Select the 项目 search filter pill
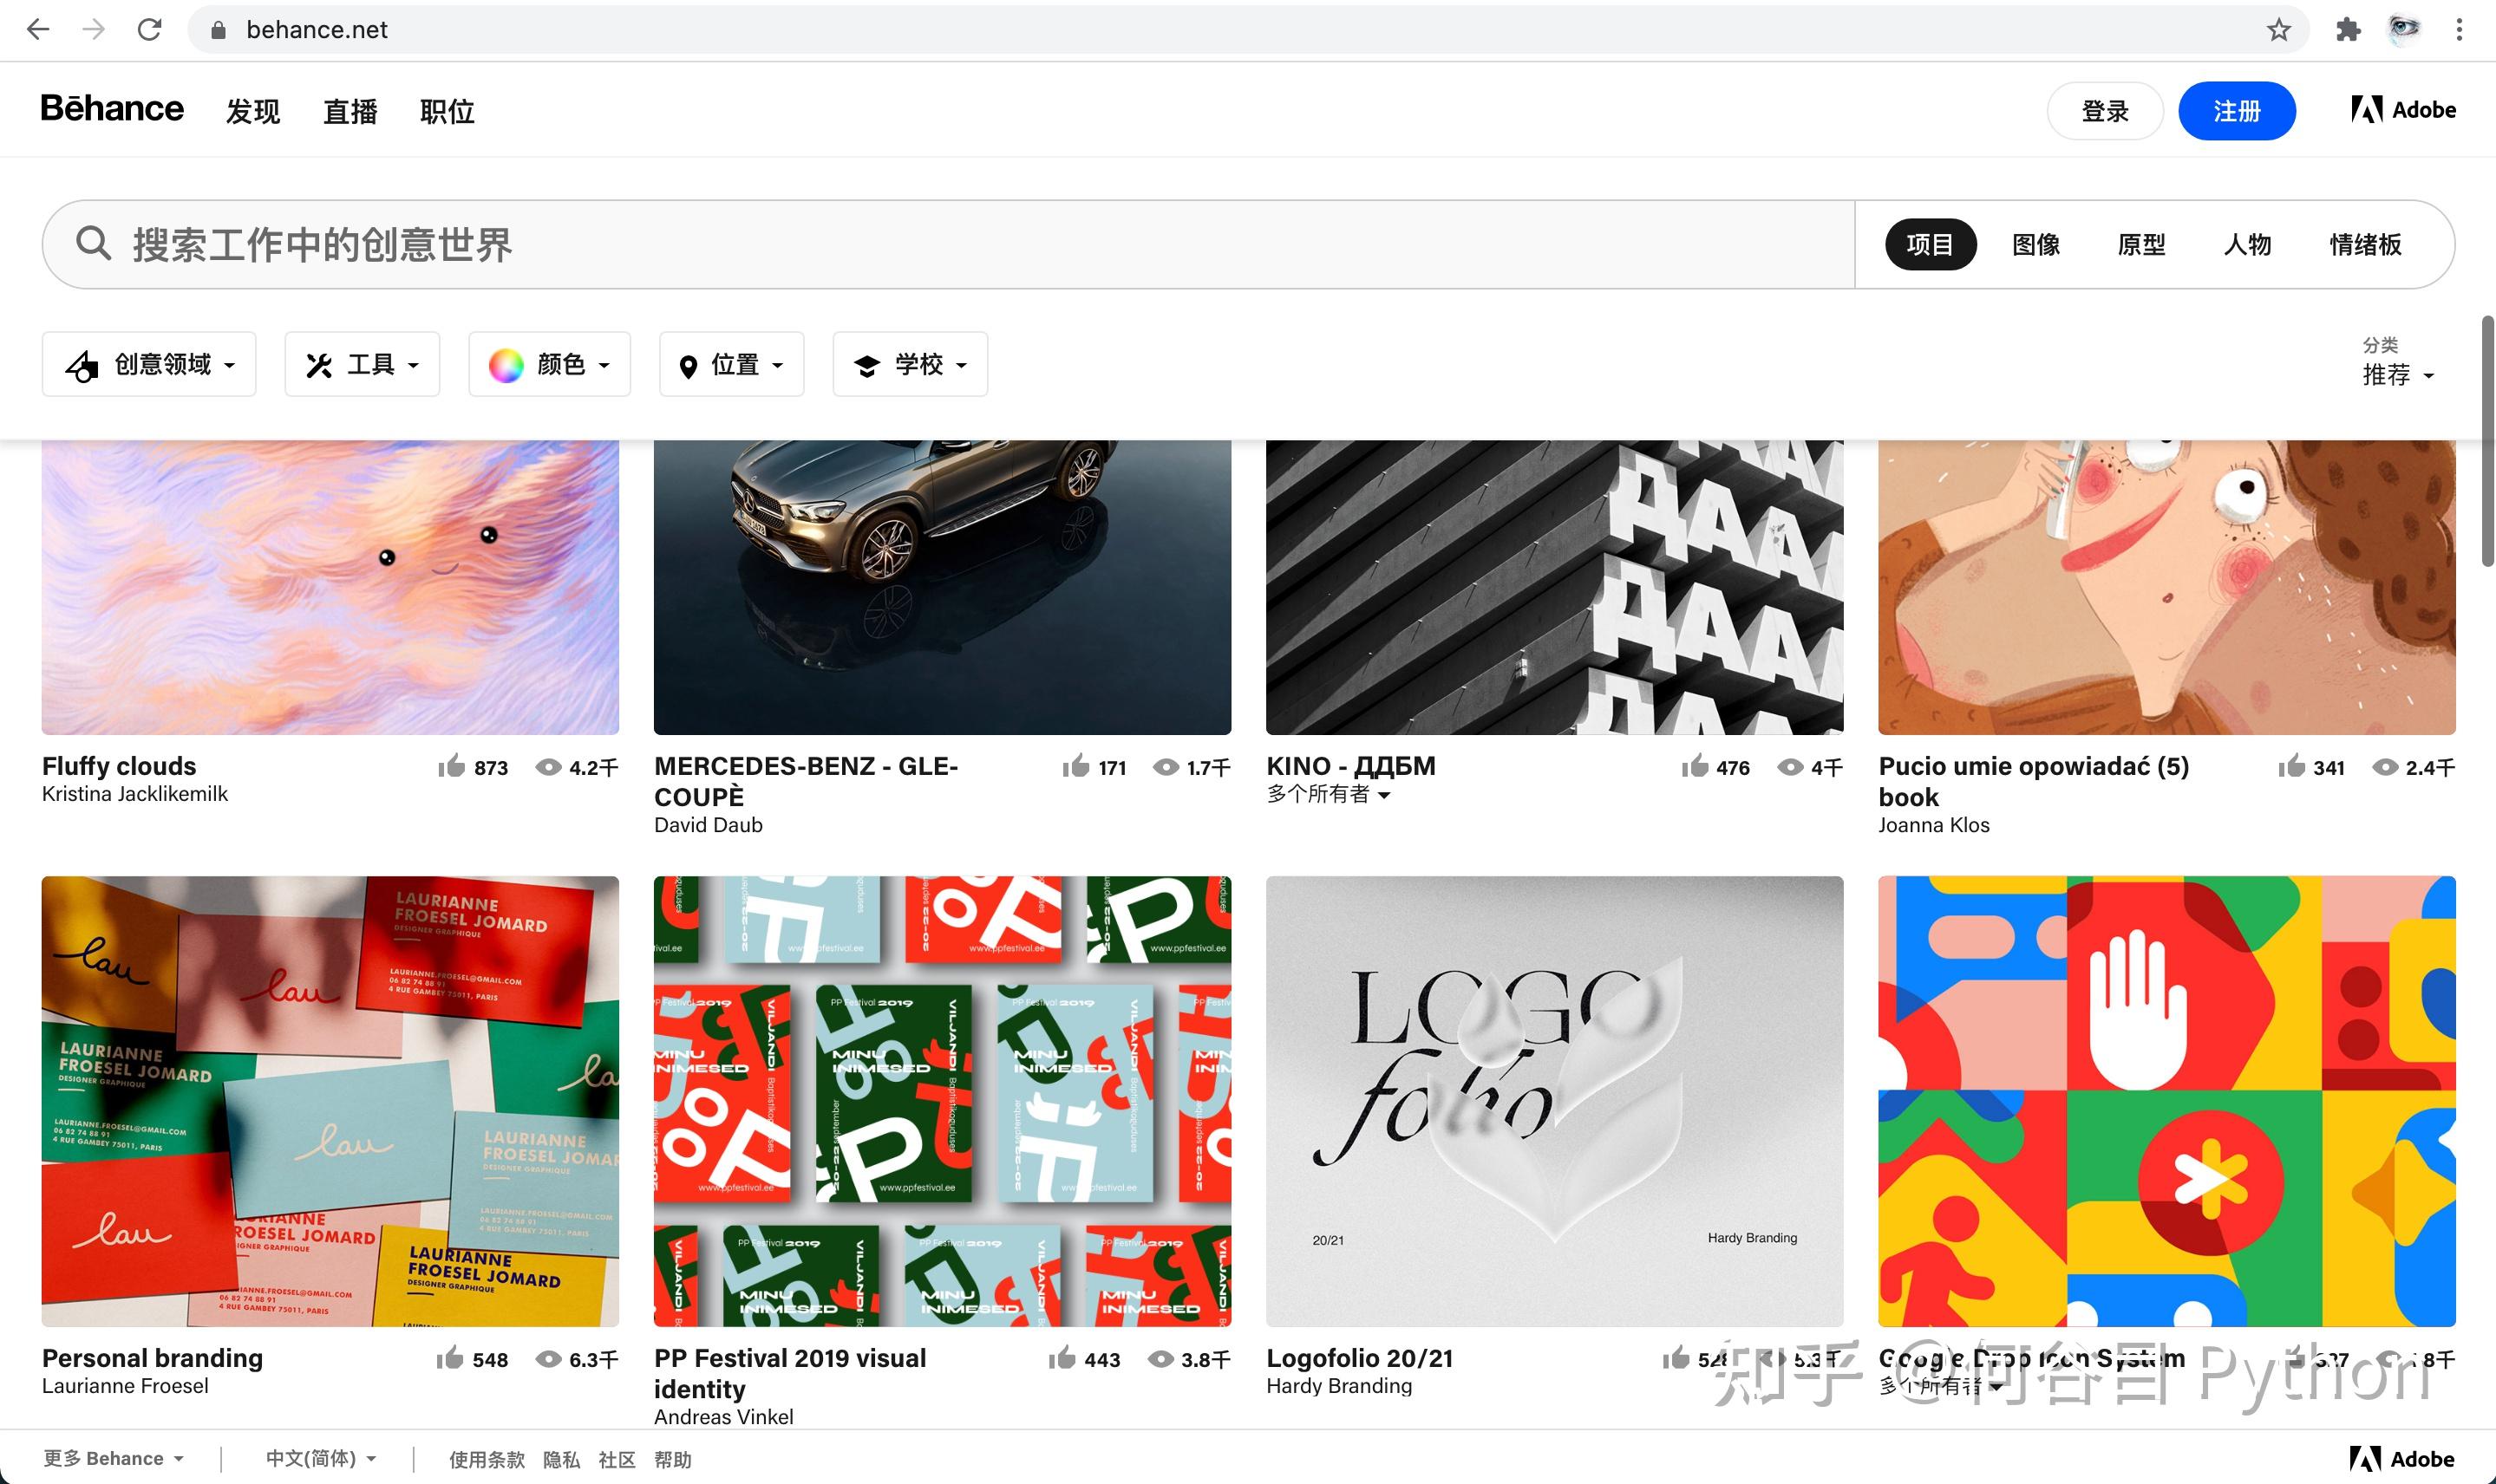 (1930, 245)
